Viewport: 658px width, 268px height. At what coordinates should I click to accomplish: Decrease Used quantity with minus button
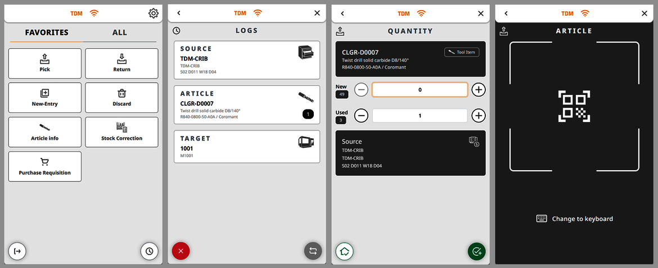point(362,116)
